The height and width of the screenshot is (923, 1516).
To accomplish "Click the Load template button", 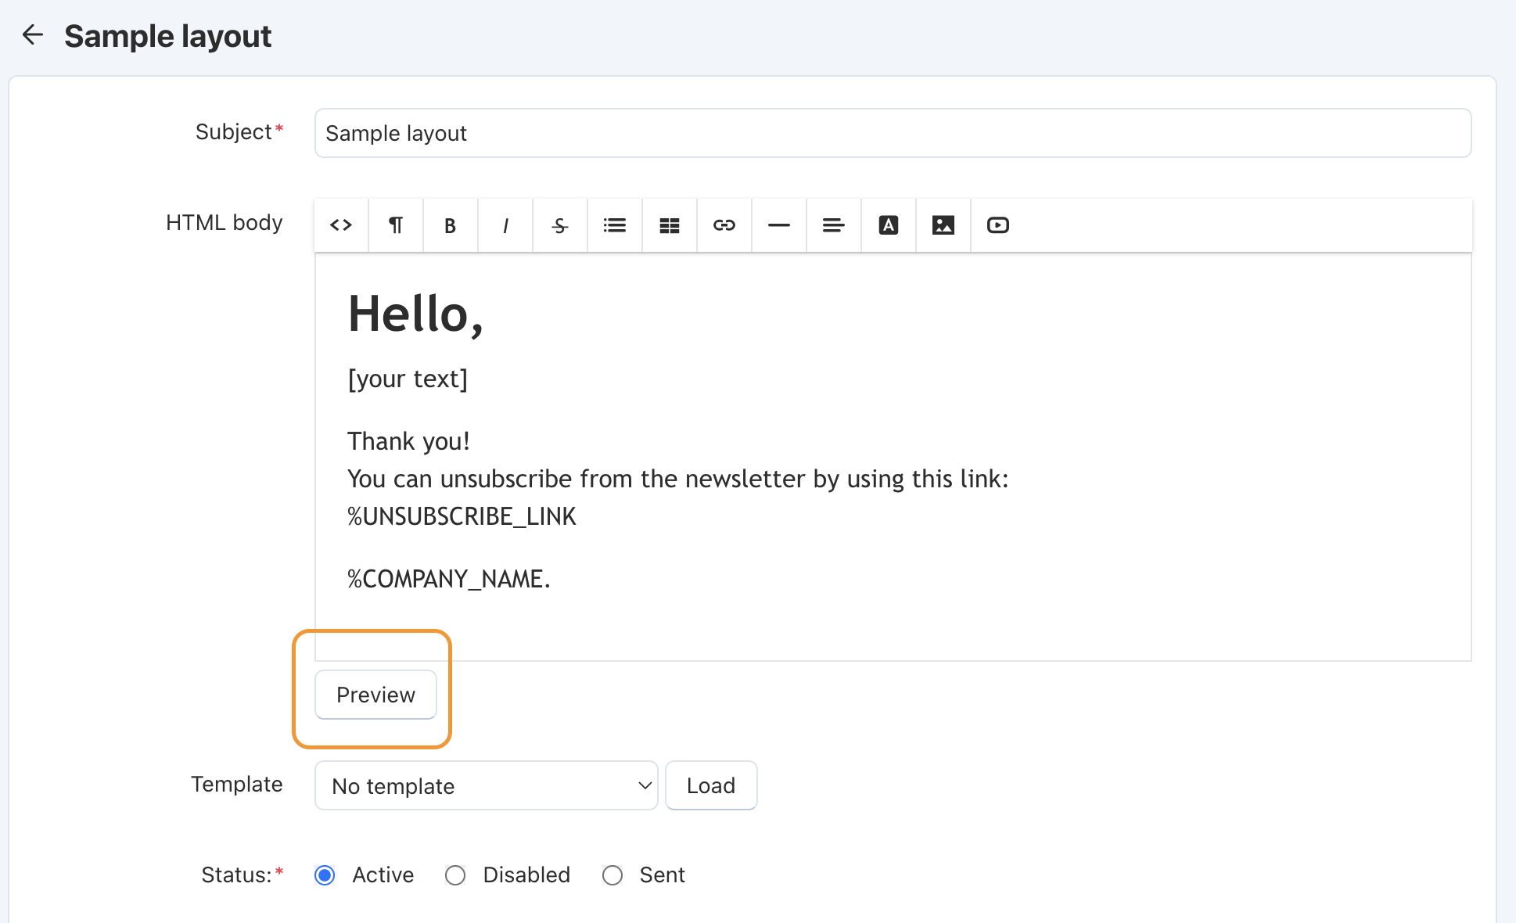I will [x=711, y=785].
